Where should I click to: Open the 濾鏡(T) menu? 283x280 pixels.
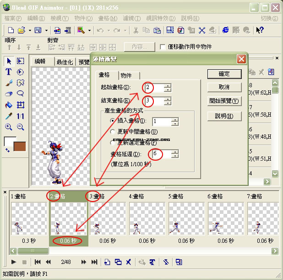(x=131, y=18)
